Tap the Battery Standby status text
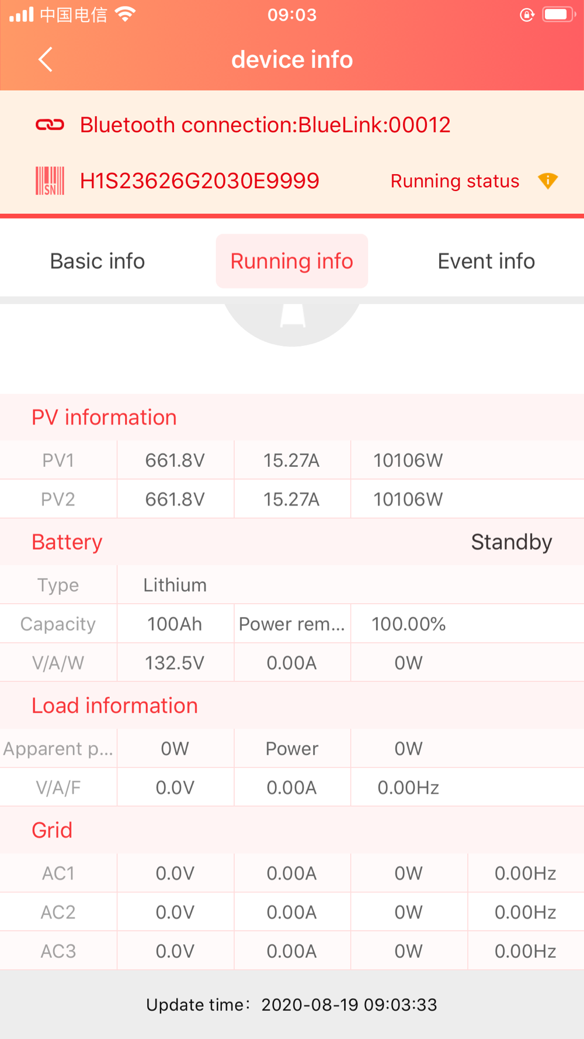 click(x=512, y=542)
